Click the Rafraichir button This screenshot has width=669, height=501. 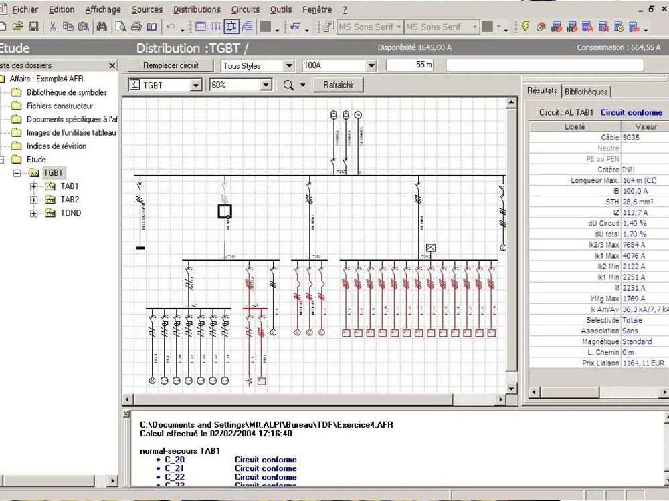pyautogui.click(x=339, y=85)
